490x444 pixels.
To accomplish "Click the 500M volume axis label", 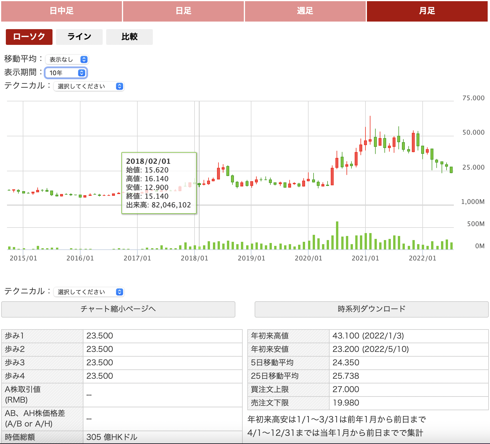I will click(476, 224).
